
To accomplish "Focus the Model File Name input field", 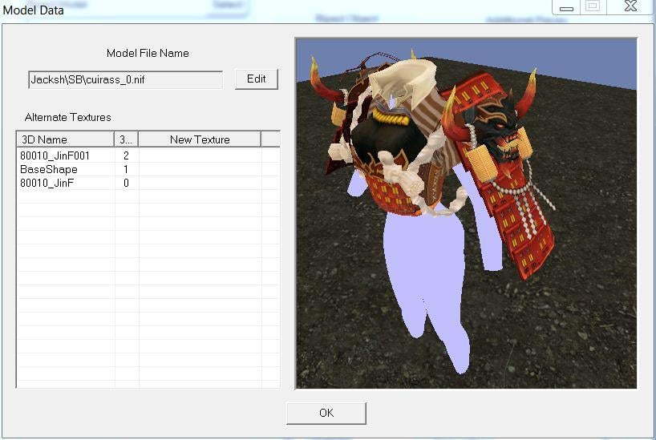I will (126, 79).
